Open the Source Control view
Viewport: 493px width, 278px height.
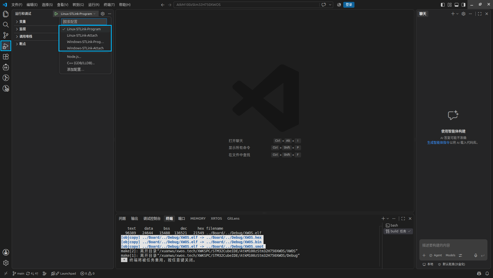click(x=6, y=35)
